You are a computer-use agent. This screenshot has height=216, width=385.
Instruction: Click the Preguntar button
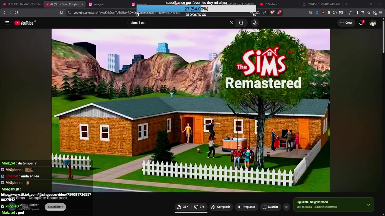pyautogui.click(x=246, y=207)
